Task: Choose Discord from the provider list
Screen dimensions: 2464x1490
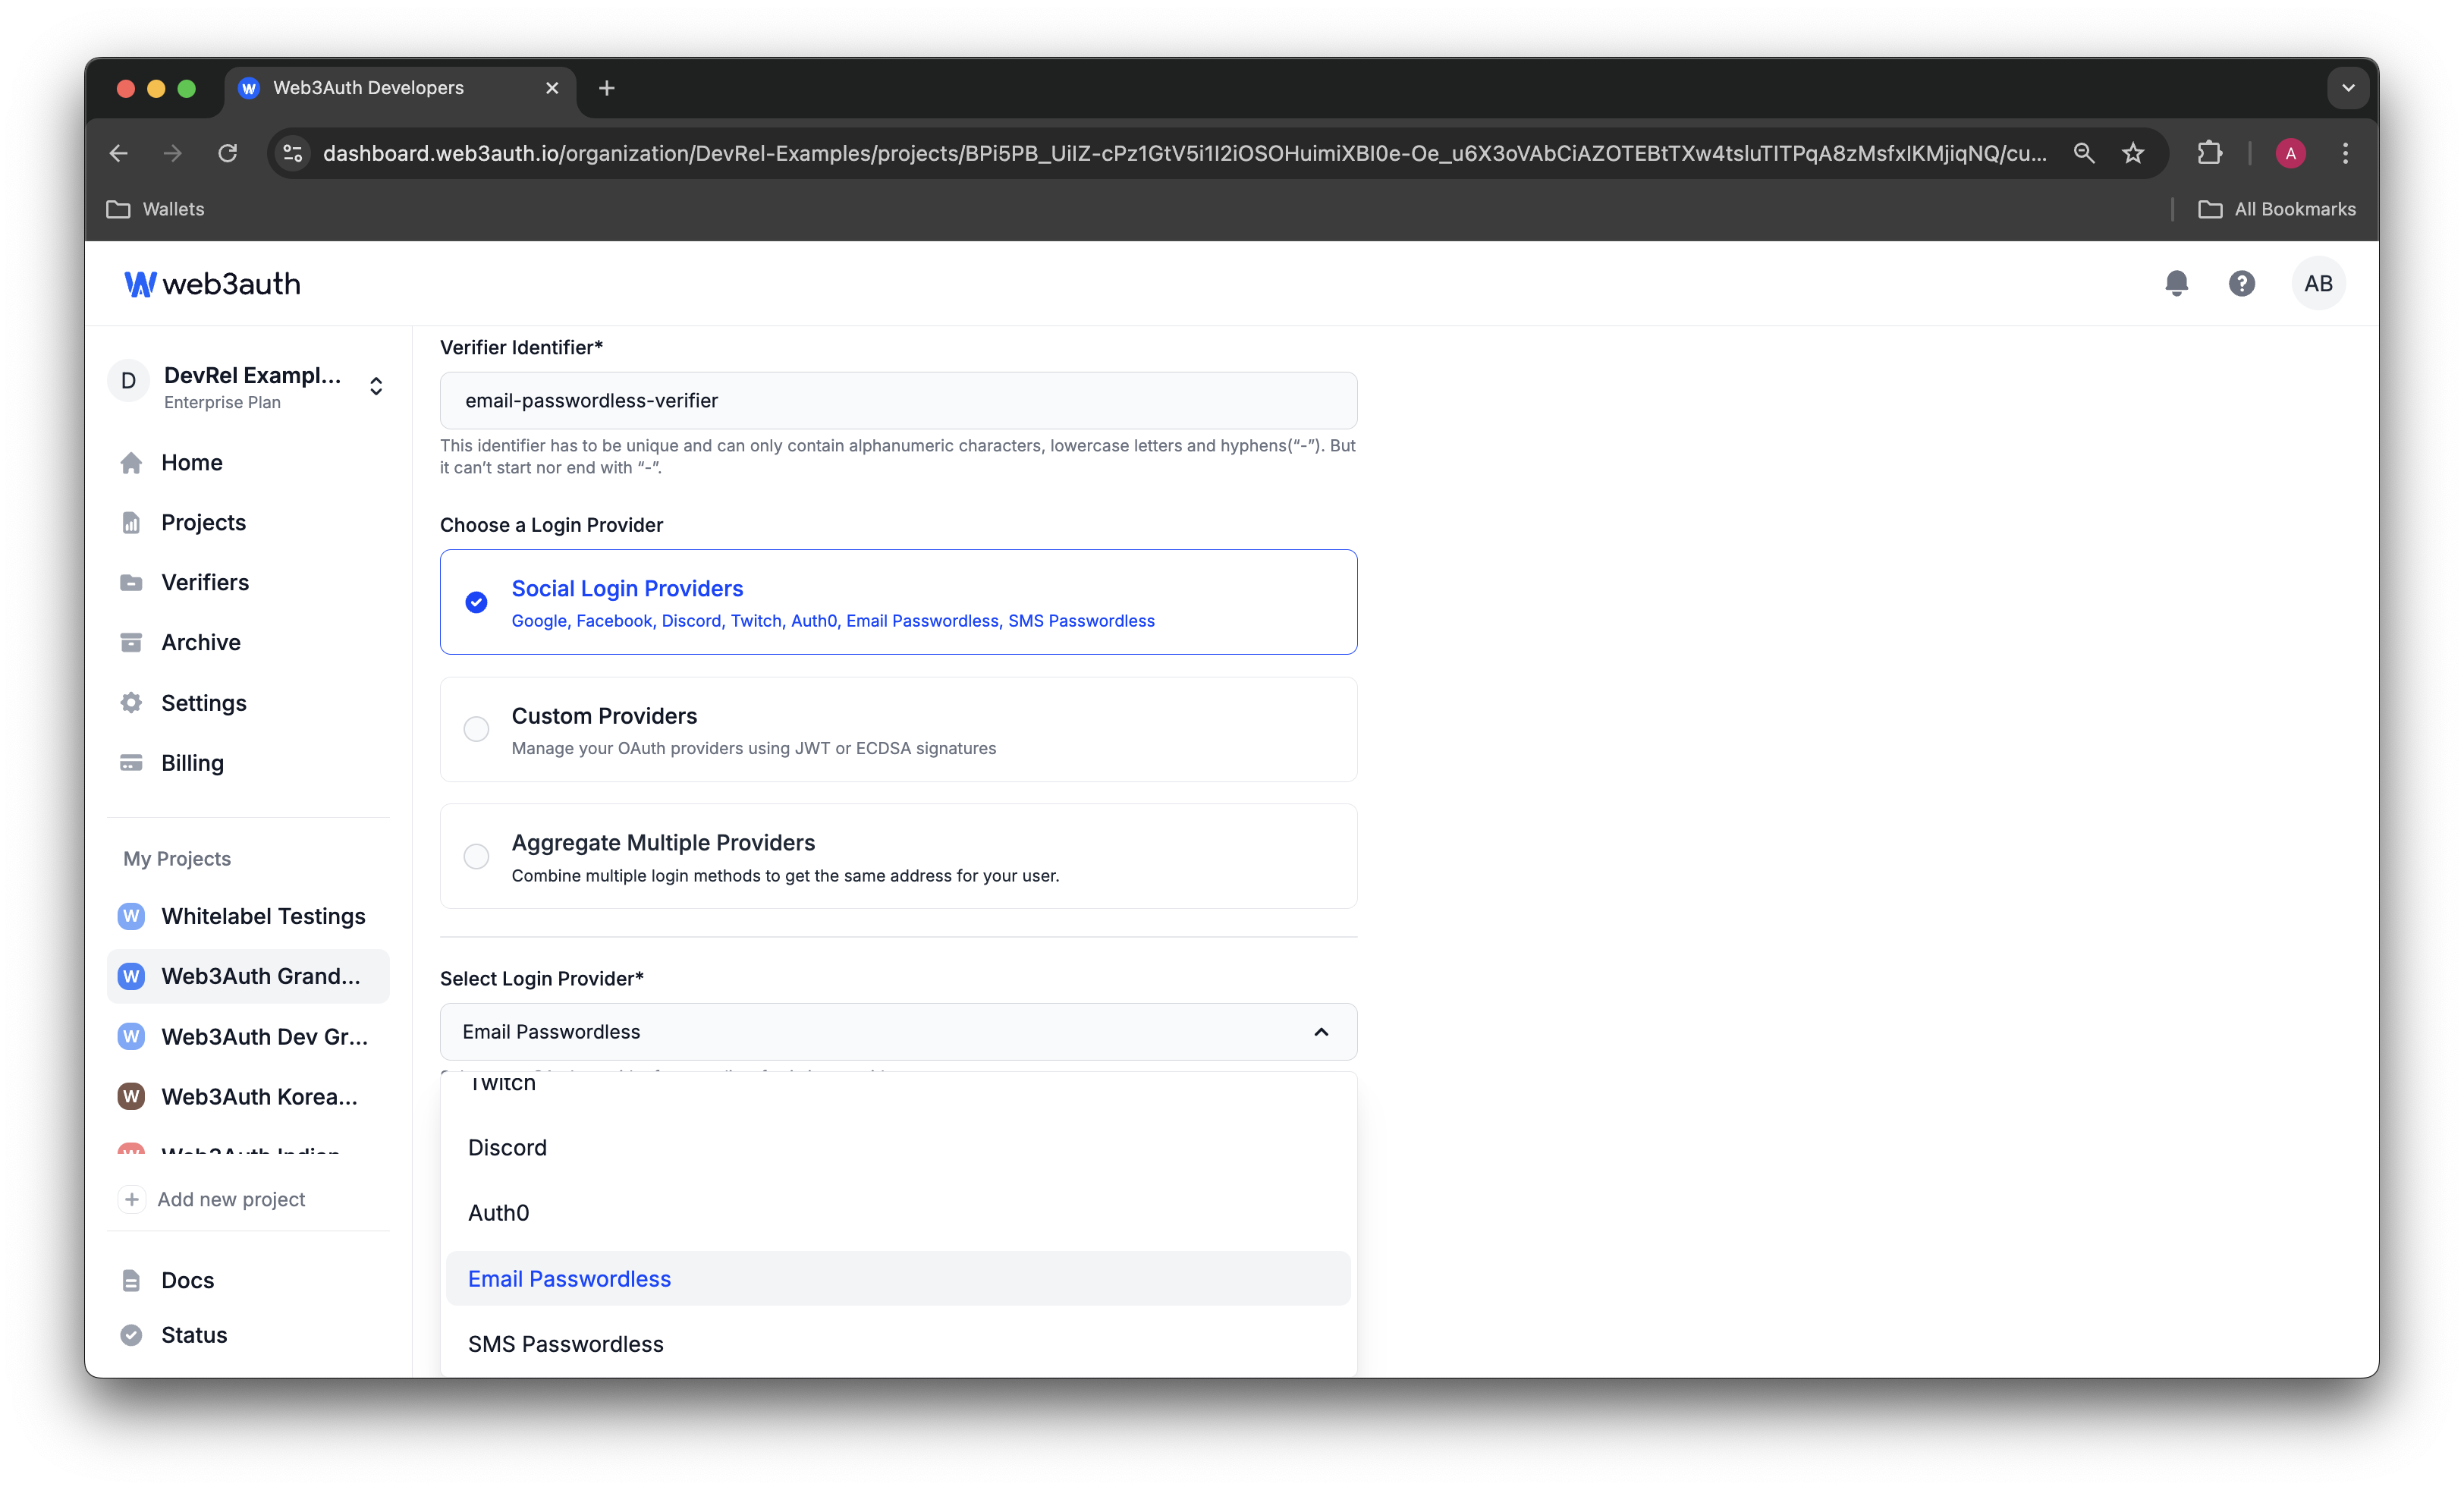Action: point(898,1148)
